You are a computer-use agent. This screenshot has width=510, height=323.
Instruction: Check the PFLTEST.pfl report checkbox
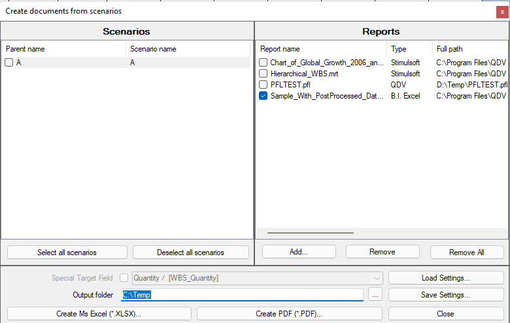pos(263,85)
